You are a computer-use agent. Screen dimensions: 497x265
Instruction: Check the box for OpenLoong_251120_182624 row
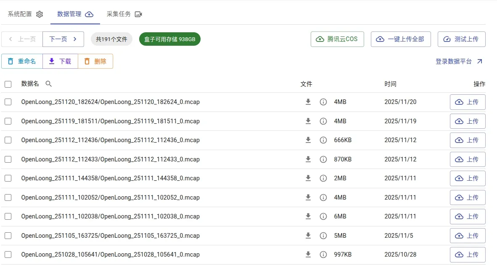point(8,102)
